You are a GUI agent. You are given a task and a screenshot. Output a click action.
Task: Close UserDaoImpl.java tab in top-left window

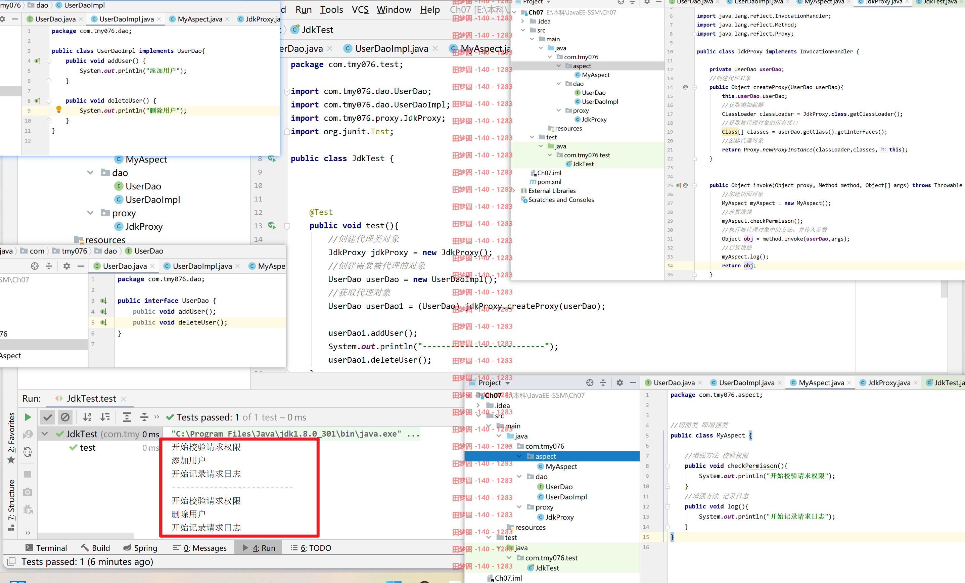pos(159,19)
